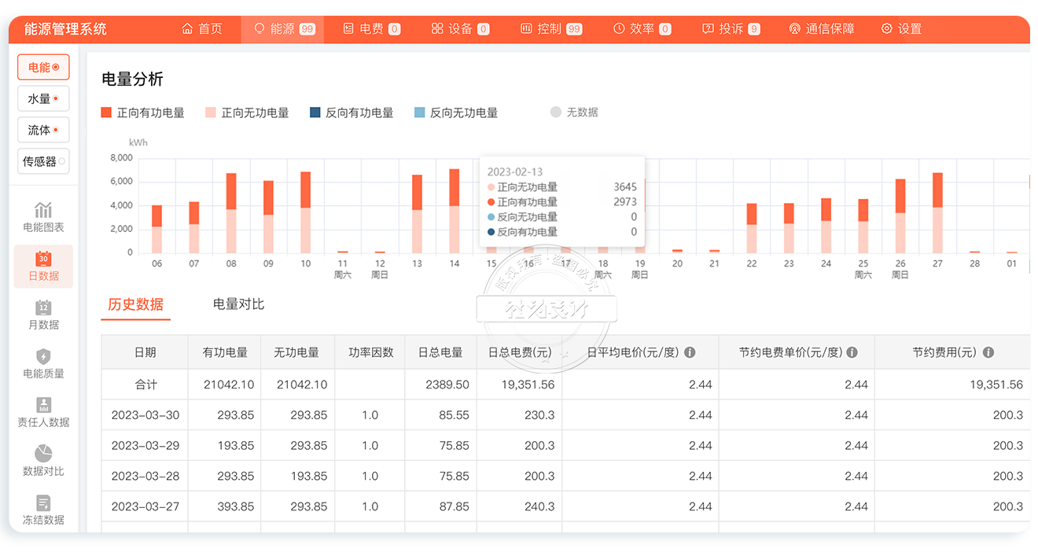Click the 日期 column header
This screenshot has width=1038, height=556.
tap(145, 352)
